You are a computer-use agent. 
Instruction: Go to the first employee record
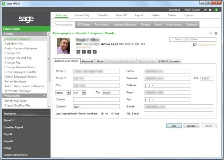78,52
